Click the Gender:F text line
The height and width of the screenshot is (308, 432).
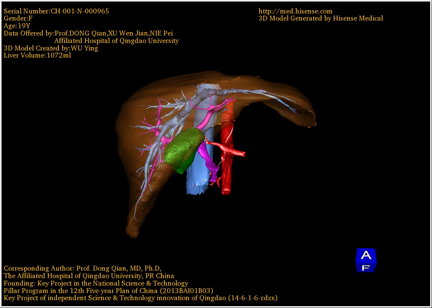[18, 18]
